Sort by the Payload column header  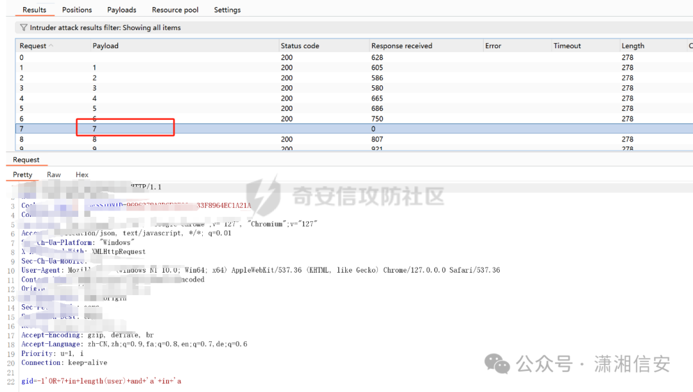pos(184,46)
